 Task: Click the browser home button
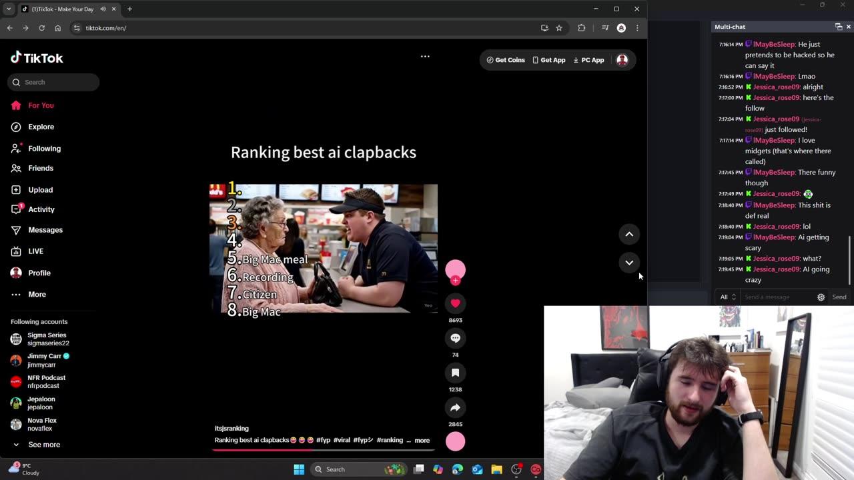[57, 28]
